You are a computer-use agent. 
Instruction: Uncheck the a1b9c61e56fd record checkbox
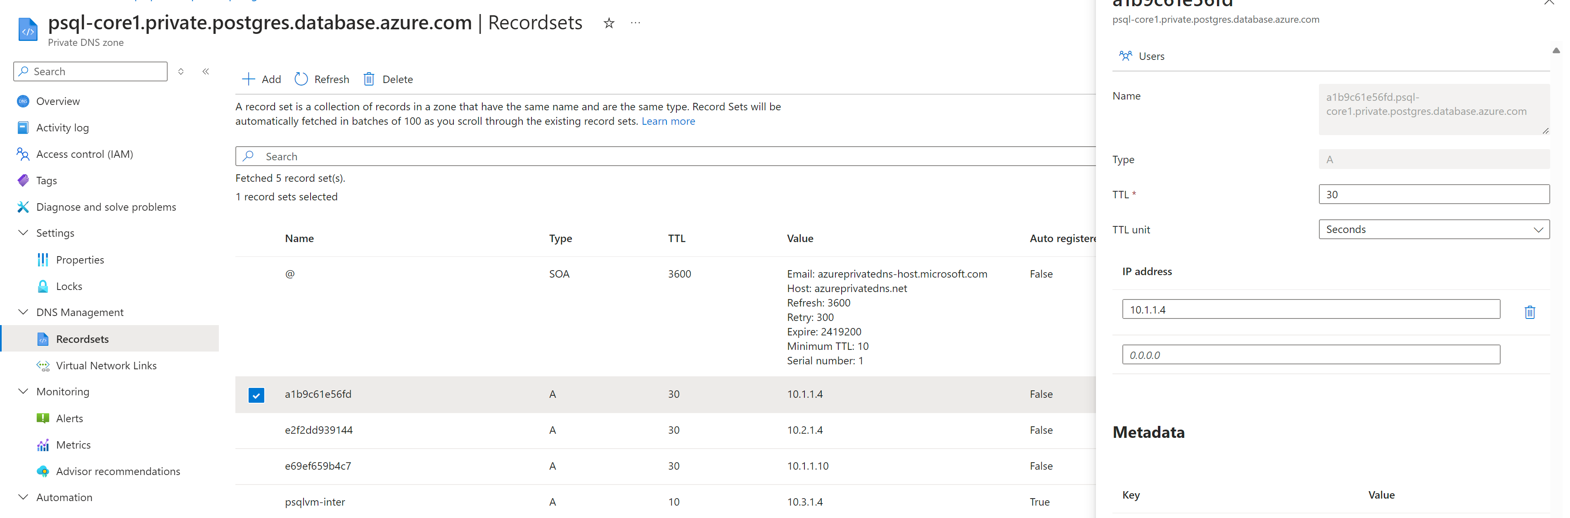pos(256,395)
